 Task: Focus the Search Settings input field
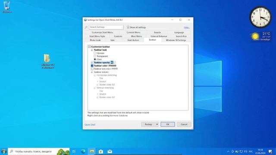(106, 27)
